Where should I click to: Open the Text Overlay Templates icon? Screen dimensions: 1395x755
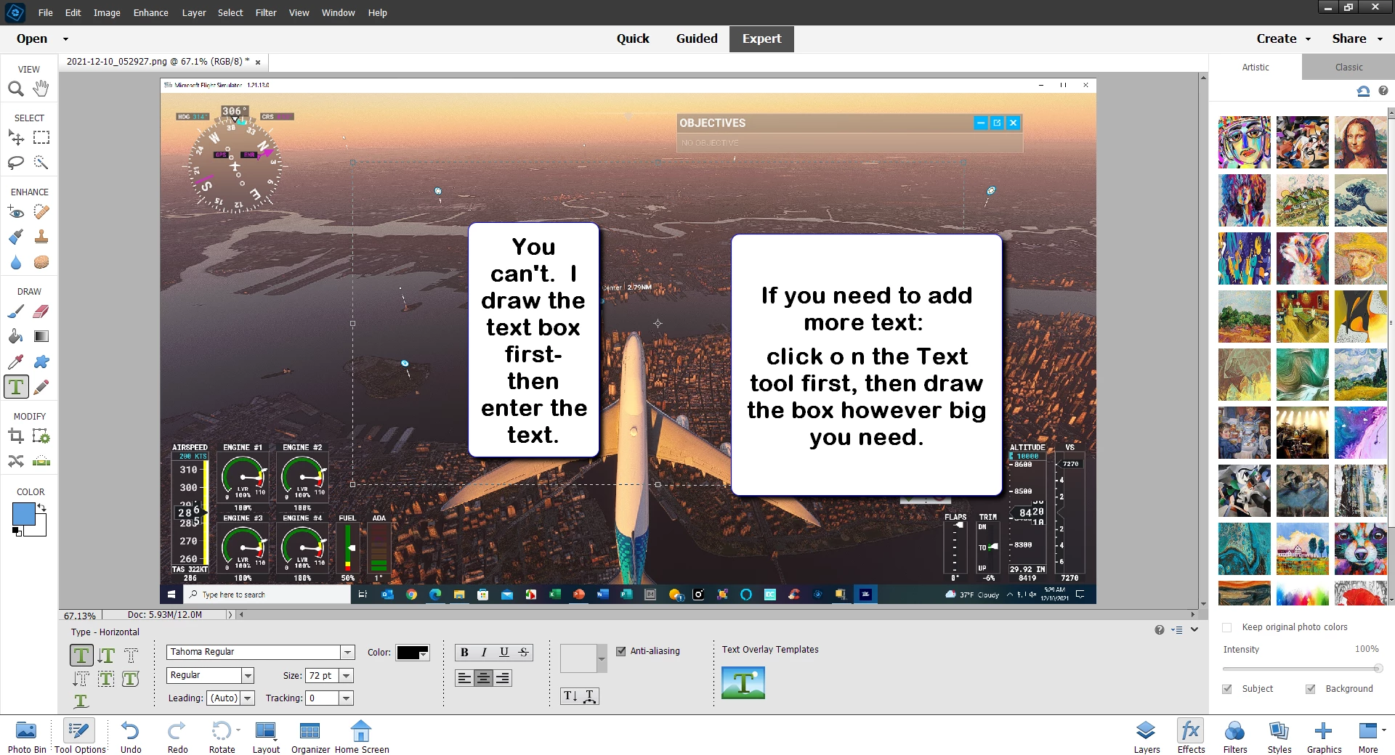743,682
